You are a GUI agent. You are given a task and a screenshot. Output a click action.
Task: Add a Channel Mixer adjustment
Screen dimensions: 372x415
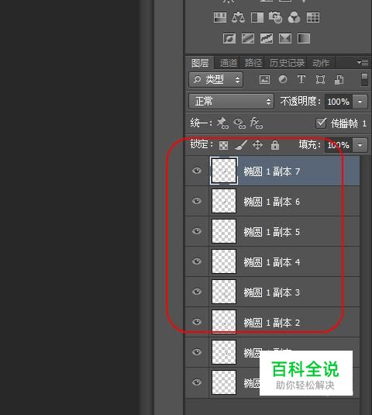click(x=294, y=18)
